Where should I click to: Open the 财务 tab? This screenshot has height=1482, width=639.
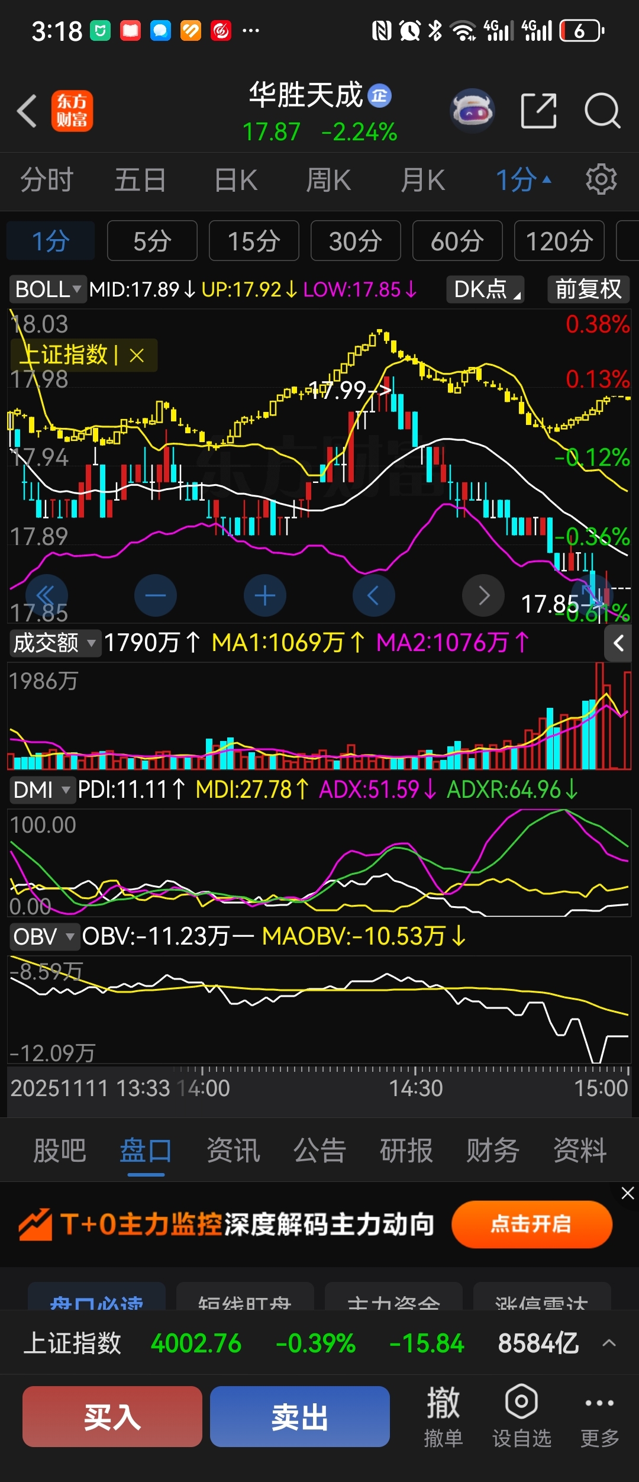493,1151
